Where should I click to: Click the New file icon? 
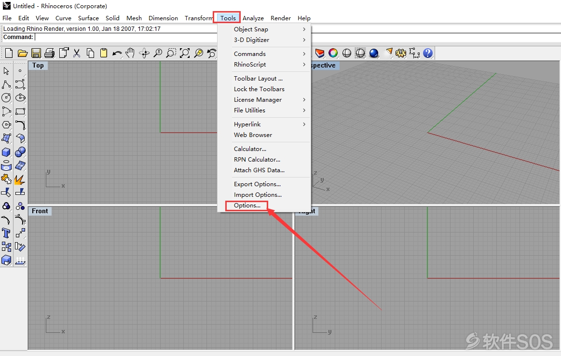[x=9, y=54]
